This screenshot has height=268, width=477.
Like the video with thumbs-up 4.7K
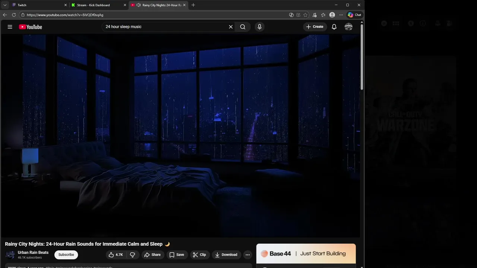116,255
